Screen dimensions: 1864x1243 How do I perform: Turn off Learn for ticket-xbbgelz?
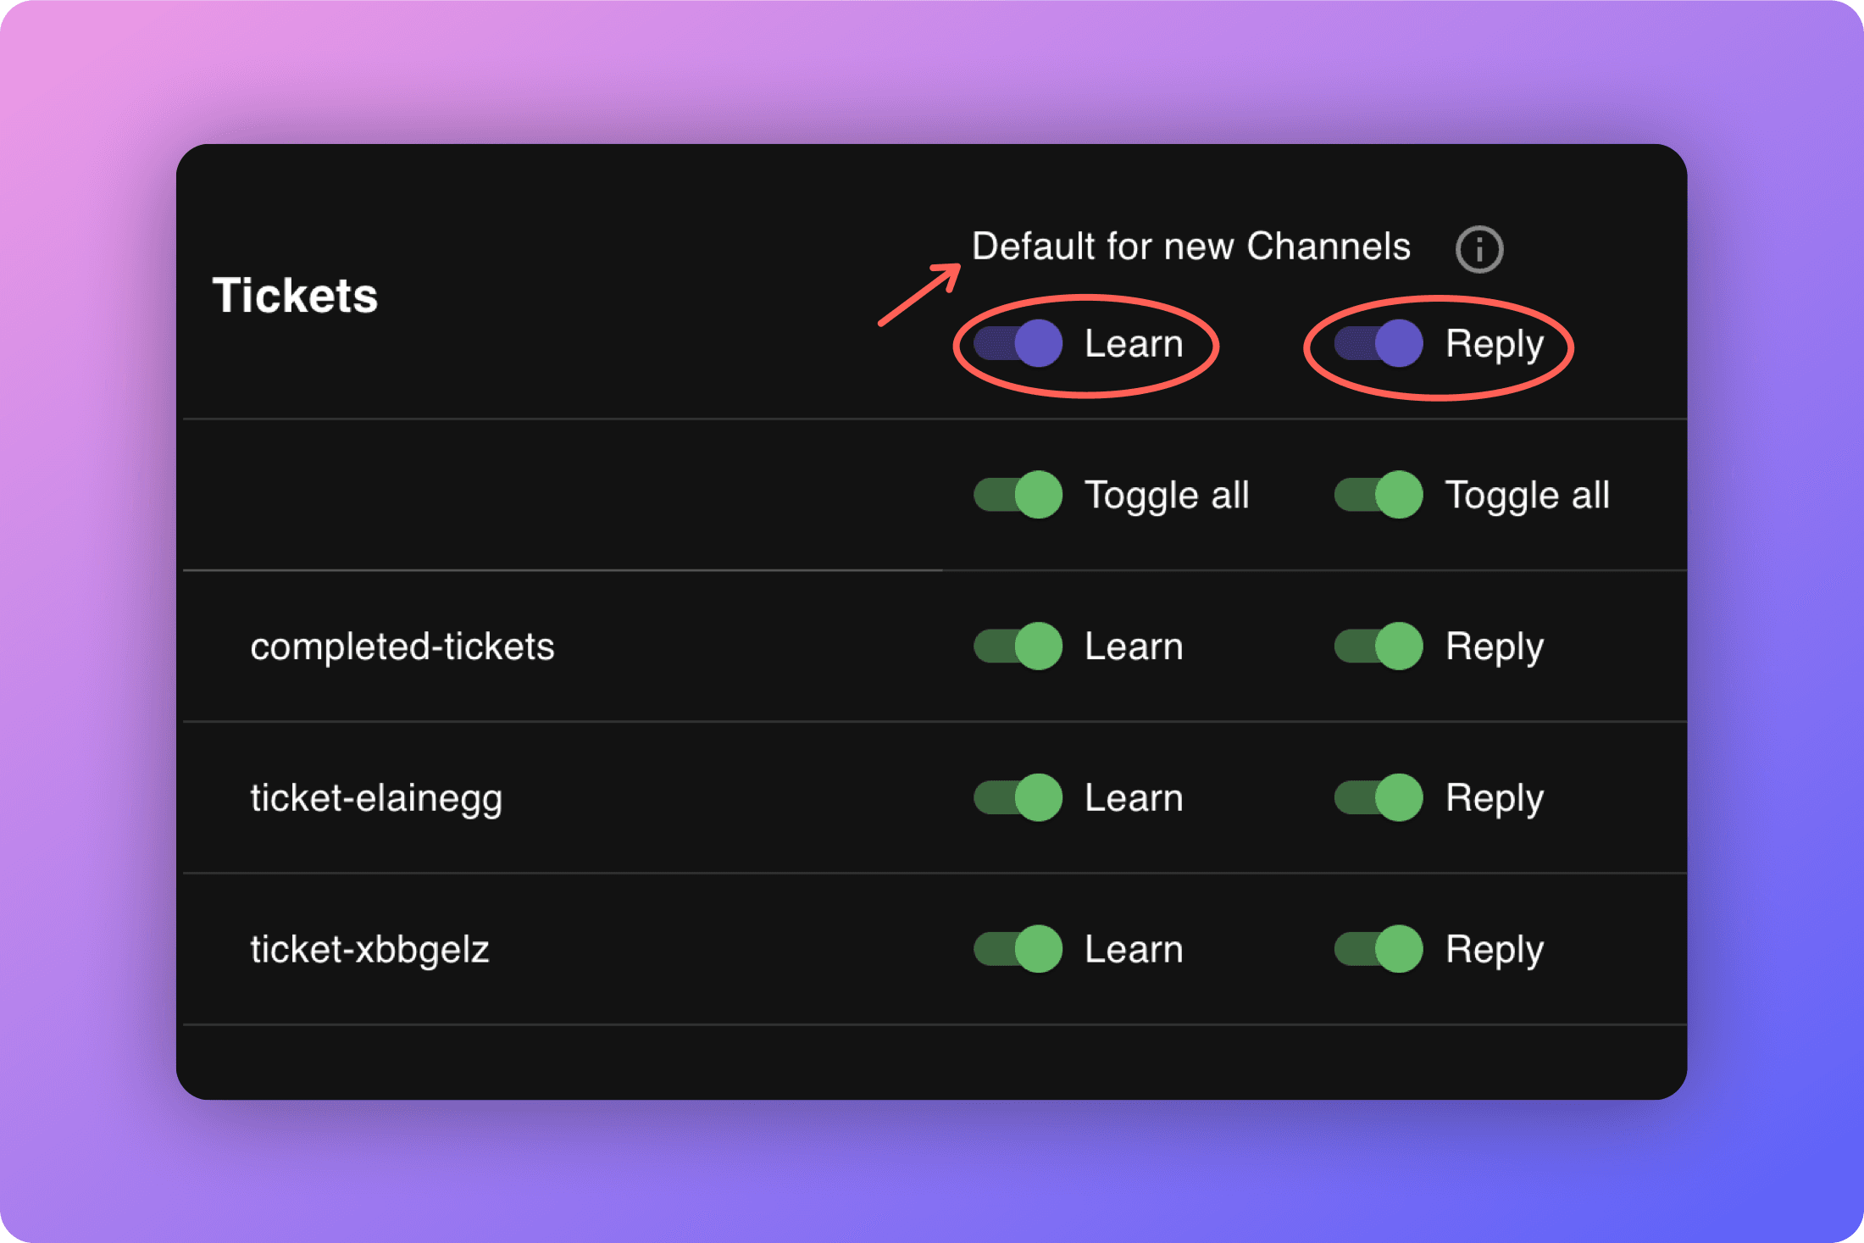click(x=1016, y=949)
